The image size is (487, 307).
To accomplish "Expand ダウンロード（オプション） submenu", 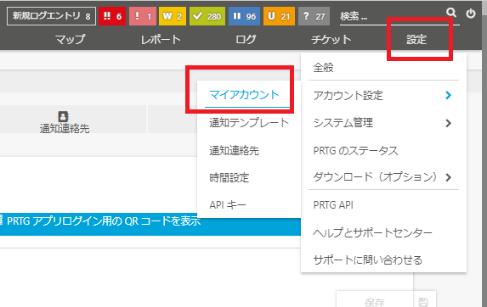I will (383, 177).
